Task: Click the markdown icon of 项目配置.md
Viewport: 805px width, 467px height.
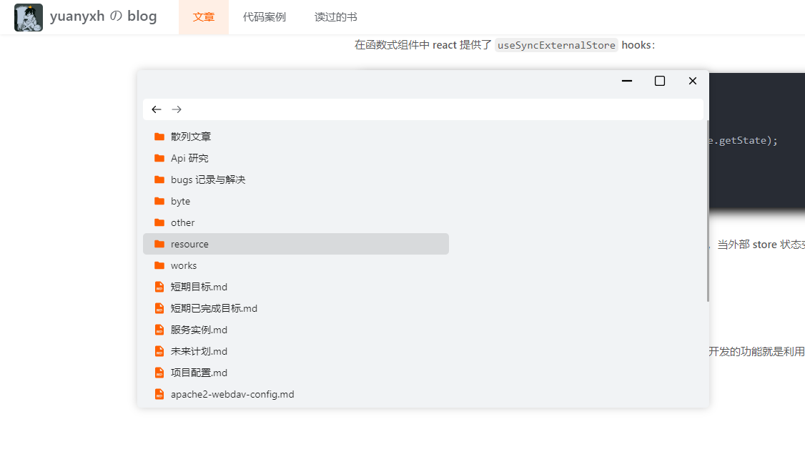Action: click(x=159, y=373)
